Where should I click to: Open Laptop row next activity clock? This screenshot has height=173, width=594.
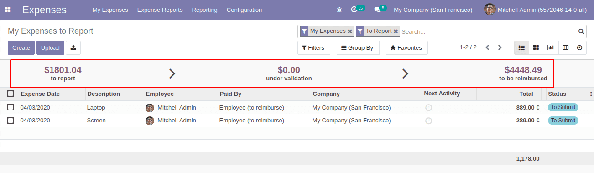(x=428, y=108)
